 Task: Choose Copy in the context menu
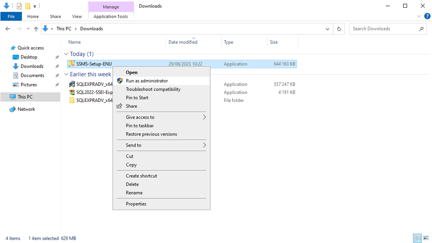coord(161,165)
